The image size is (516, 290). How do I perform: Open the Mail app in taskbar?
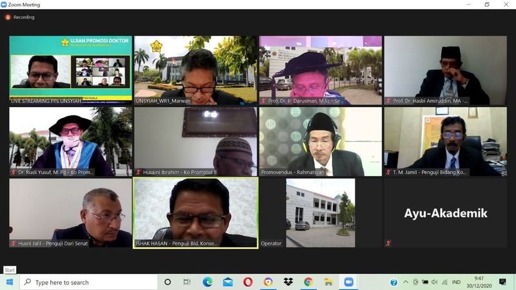click(x=228, y=282)
